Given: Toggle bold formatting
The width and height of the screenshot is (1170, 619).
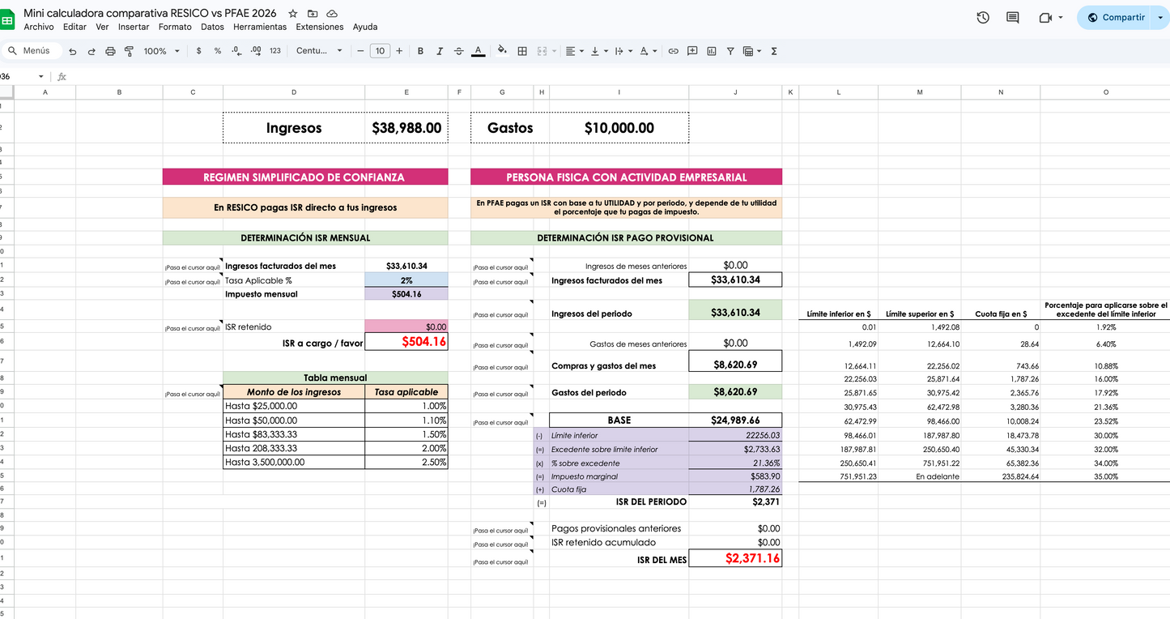Looking at the screenshot, I should point(420,50).
